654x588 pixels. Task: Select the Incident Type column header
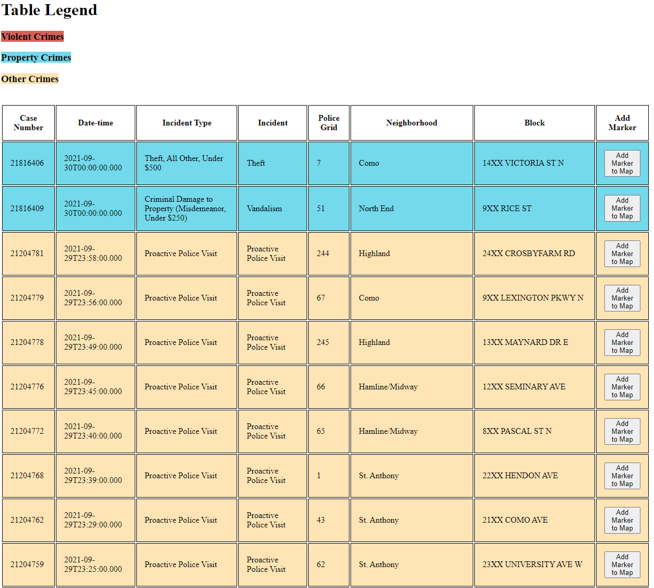(186, 123)
